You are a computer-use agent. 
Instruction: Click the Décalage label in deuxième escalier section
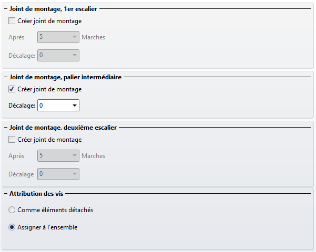tap(21, 174)
